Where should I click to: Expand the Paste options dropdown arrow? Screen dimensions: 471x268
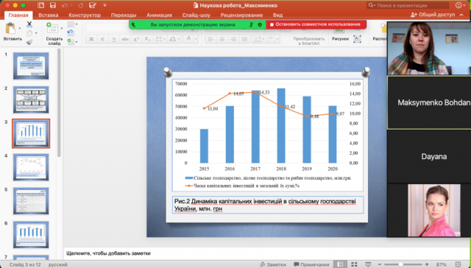pos(20,29)
